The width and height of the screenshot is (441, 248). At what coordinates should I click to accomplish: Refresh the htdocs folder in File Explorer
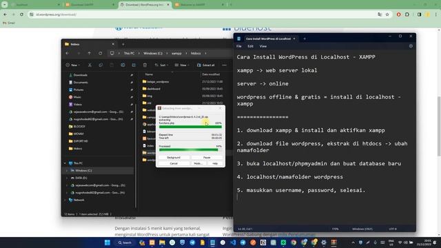[x=101, y=53]
